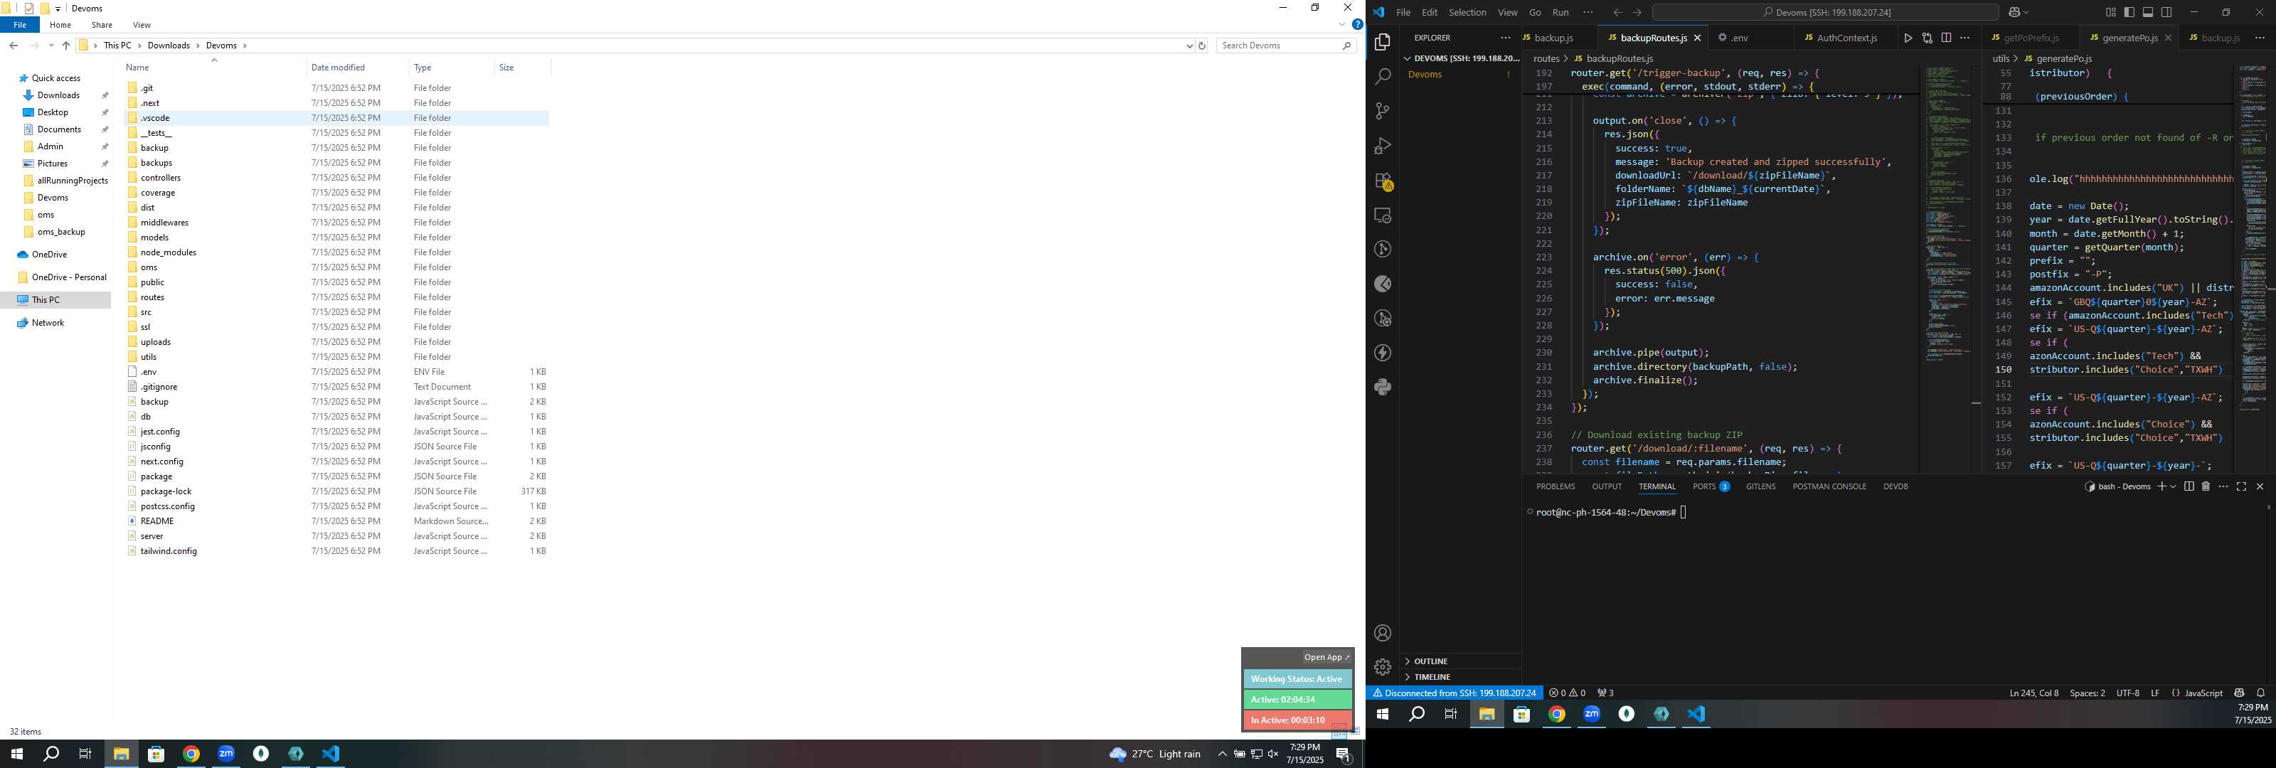
Task: Maximize the terminal panel size
Action: (x=2242, y=486)
